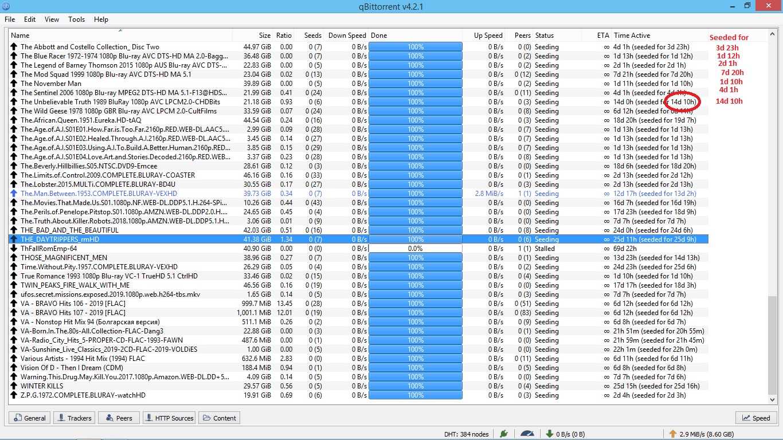Sort by the Status column header
783x440 pixels.
(556, 36)
